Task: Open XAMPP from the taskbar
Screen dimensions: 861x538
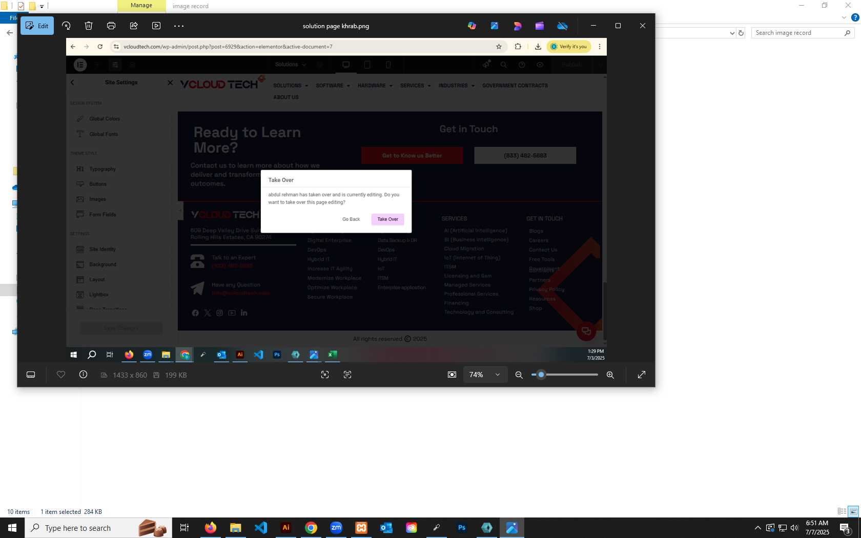Action: (x=361, y=528)
